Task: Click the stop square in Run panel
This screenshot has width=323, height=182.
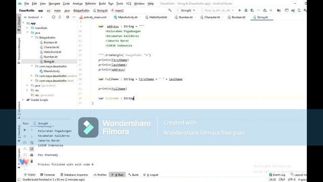Action: point(25,136)
